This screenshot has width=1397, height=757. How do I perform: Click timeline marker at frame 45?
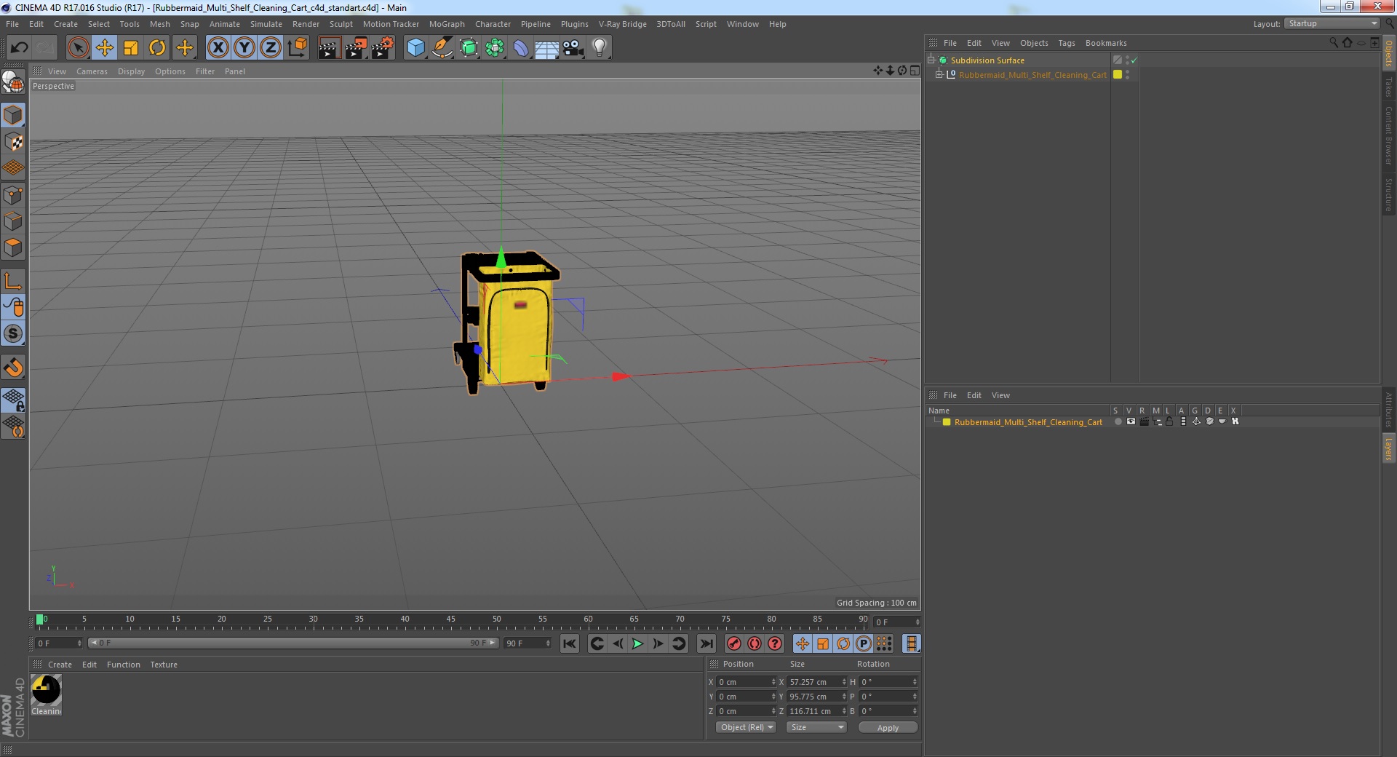450,619
